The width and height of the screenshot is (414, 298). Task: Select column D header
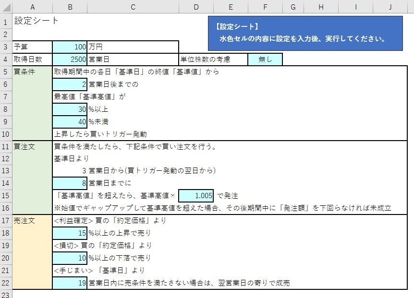coord(196,7)
